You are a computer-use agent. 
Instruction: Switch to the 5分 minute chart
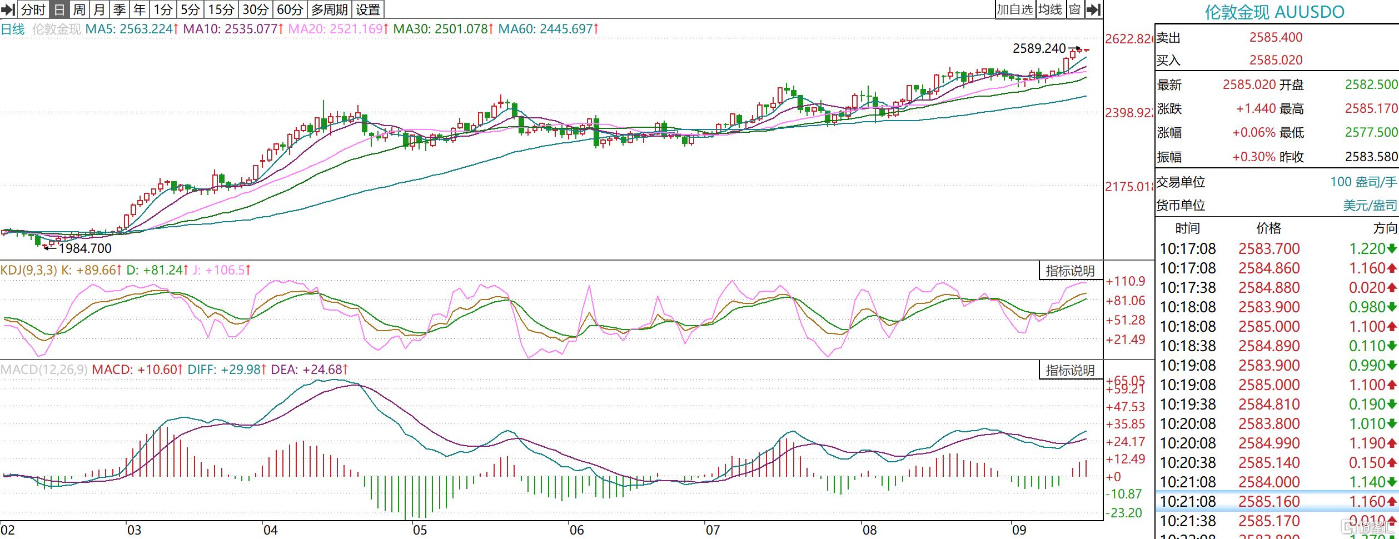(x=191, y=9)
